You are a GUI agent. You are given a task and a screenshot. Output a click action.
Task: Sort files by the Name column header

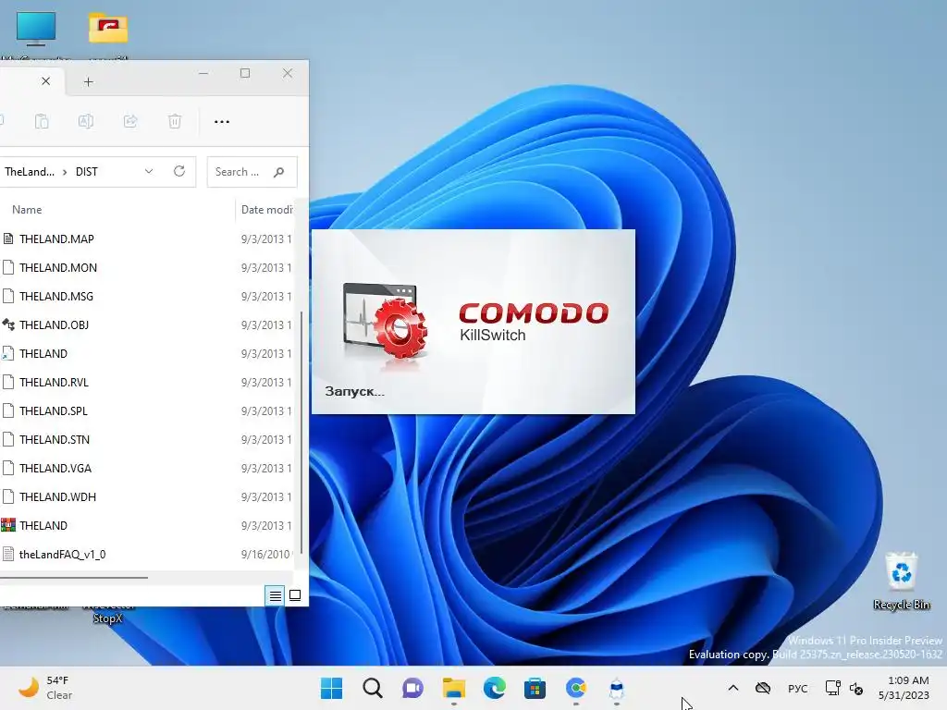[27, 210]
